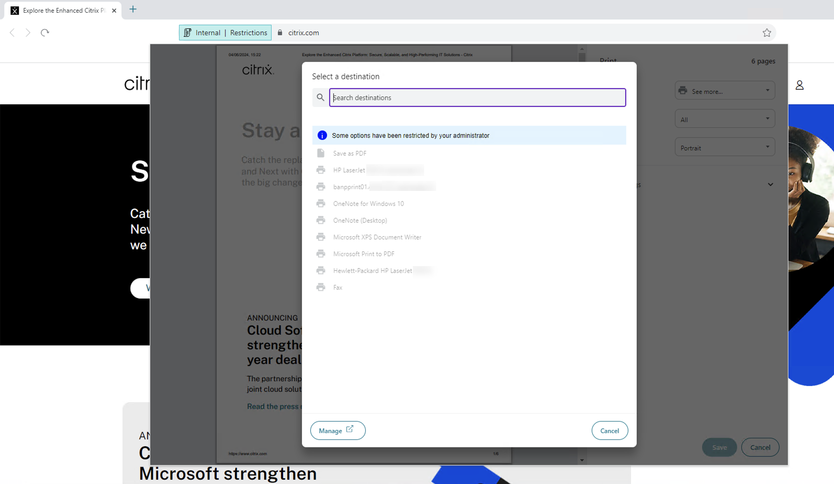834x484 pixels.
Task: Click the Hewlett-Packard HP LaserJet icon
Action: tap(320, 270)
